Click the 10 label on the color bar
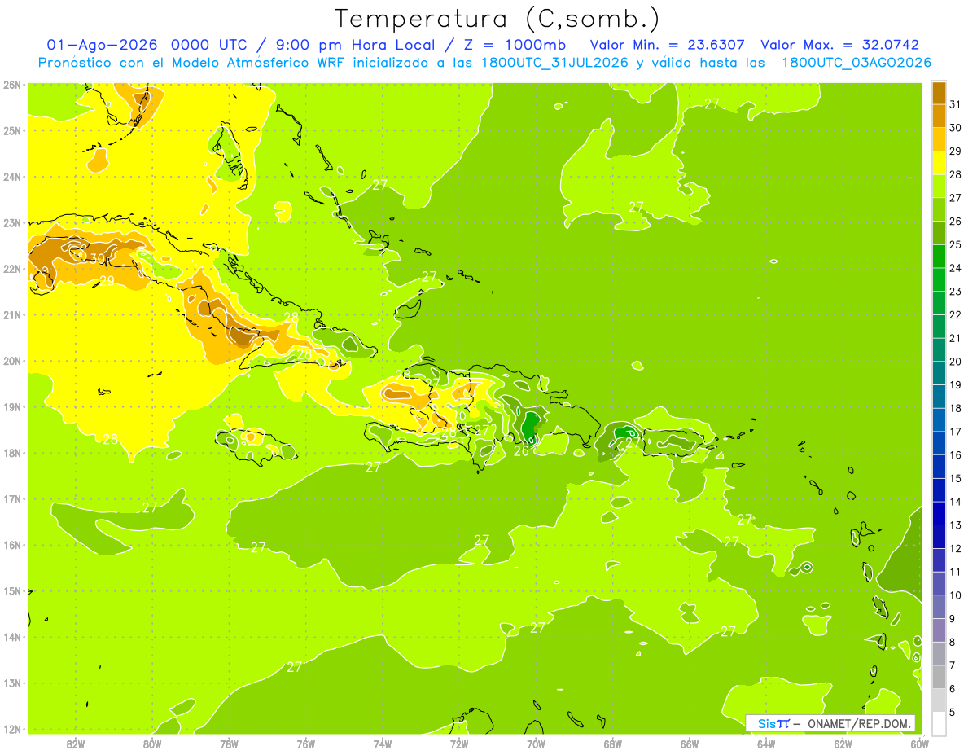977x755 pixels. pyautogui.click(x=957, y=595)
